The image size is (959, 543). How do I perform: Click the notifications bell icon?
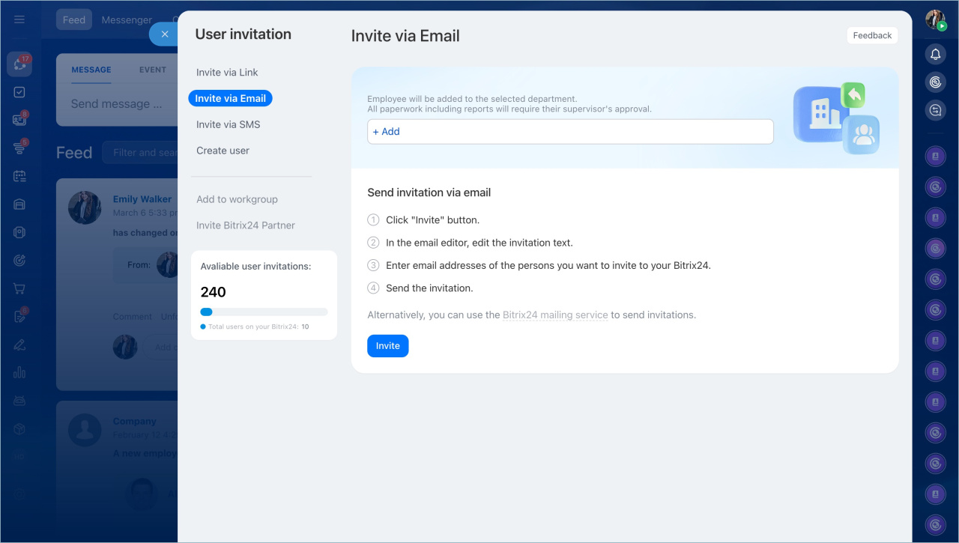click(935, 54)
